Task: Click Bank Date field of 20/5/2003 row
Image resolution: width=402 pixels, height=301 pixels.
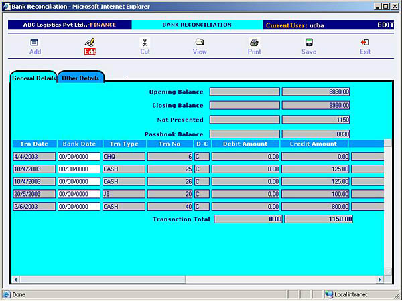Action: coord(79,194)
